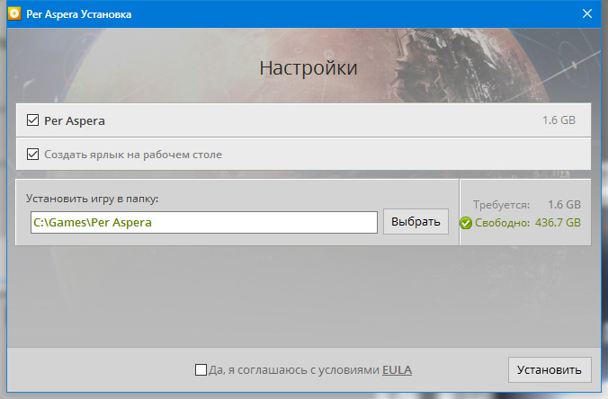This screenshot has height=399, width=608.
Task: Click the 'Установить игру в папку:' label
Action: coord(93,199)
